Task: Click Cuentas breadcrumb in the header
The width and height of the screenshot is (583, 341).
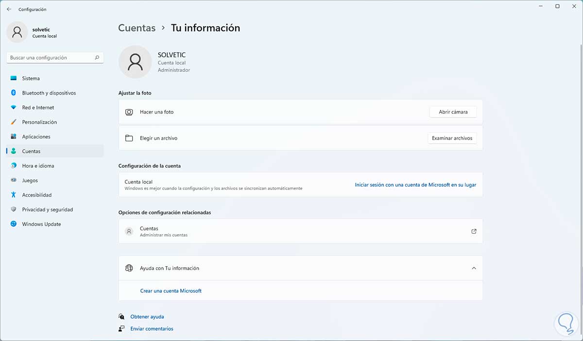Action: point(137,28)
